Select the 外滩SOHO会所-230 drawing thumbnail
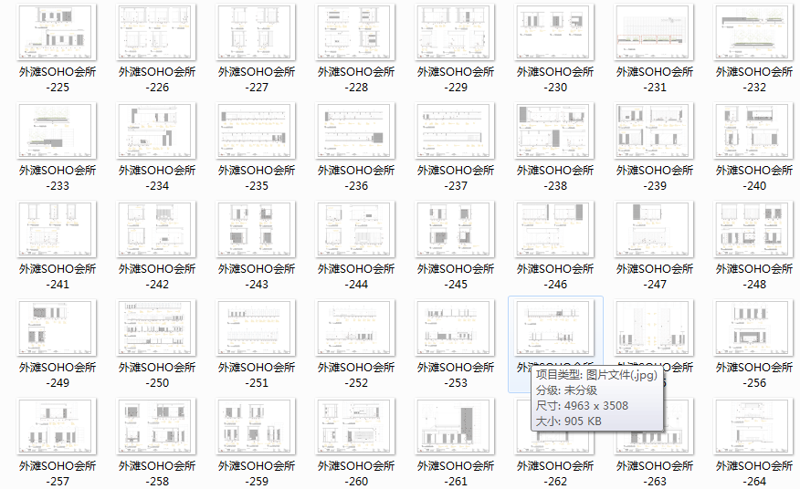The image size is (800, 489). pos(555,32)
